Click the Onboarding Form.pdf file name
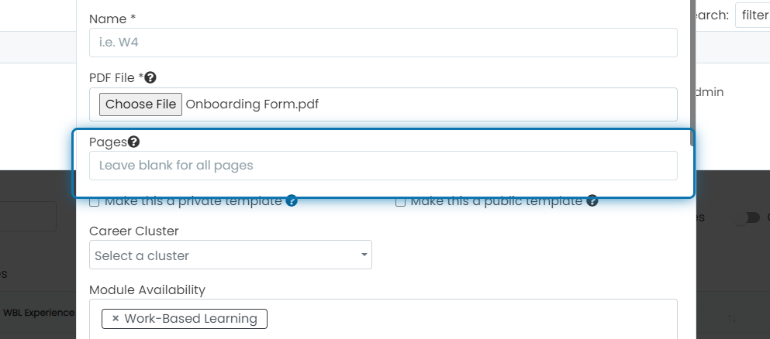The image size is (770, 339). tap(253, 104)
